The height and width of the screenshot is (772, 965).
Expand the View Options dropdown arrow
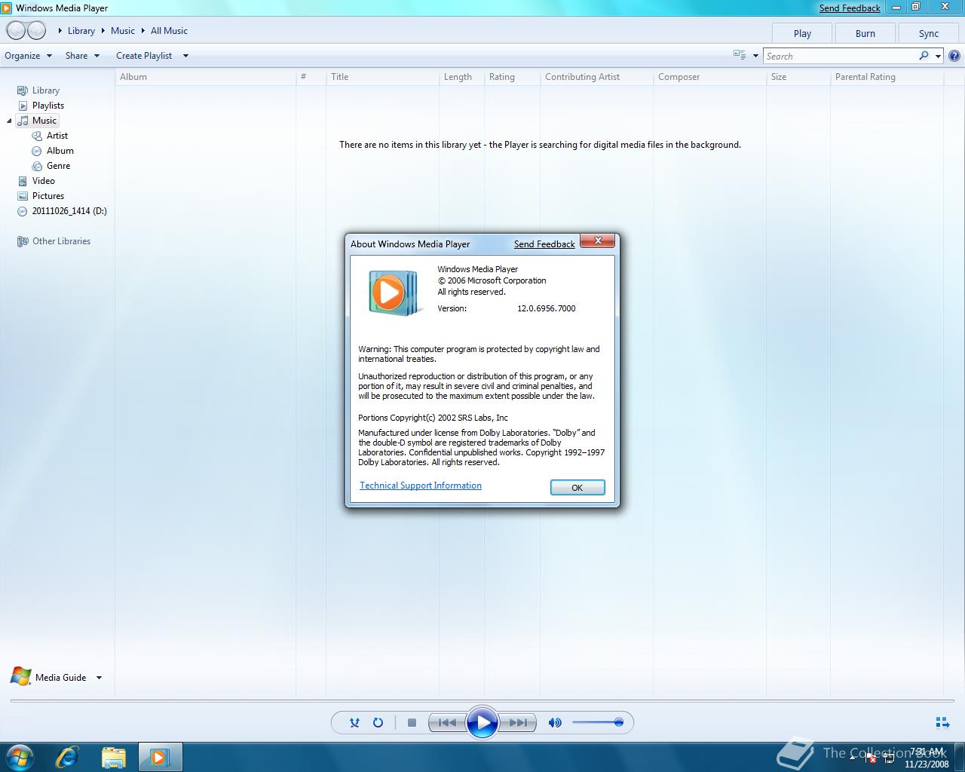pos(755,56)
